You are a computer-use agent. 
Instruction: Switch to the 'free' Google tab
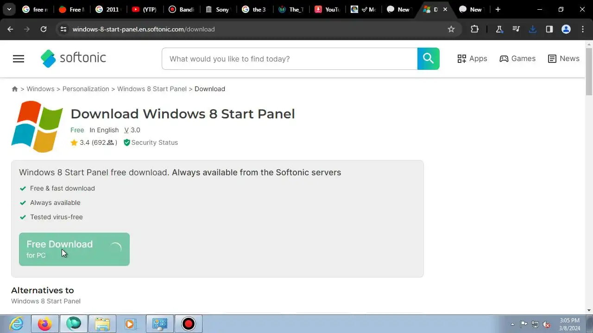tap(35, 9)
